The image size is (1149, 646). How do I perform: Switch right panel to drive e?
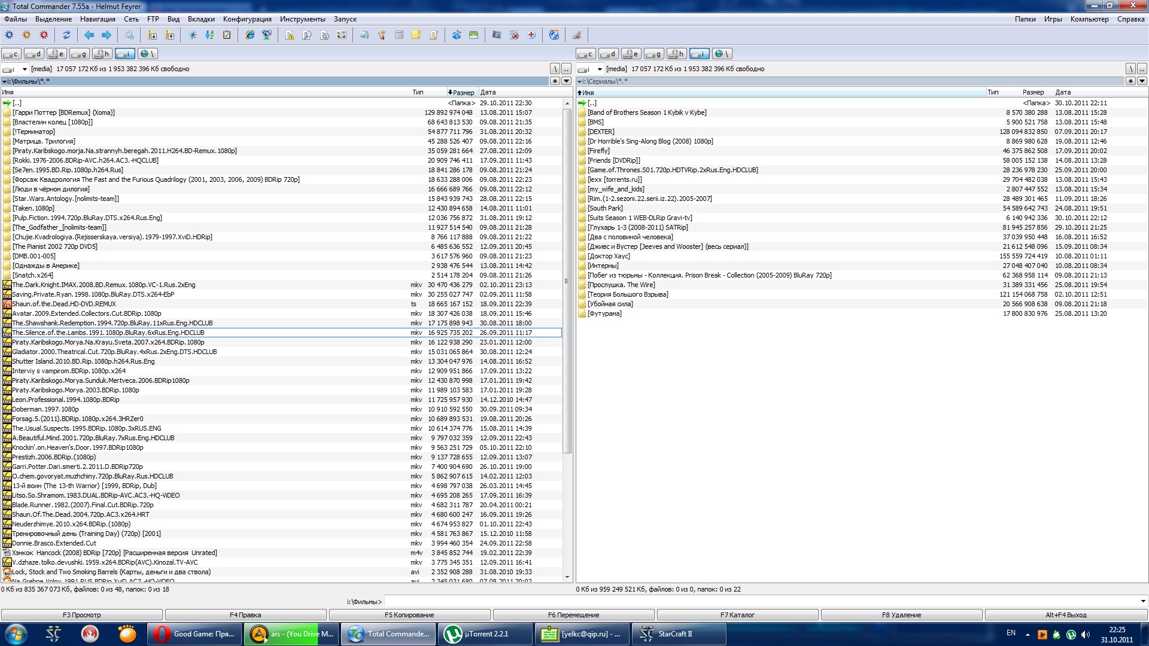[631, 54]
